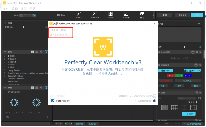This screenshot has height=127, width=206.
Task: Select the golden spiral crop overlay
Action: click(x=194, y=107)
